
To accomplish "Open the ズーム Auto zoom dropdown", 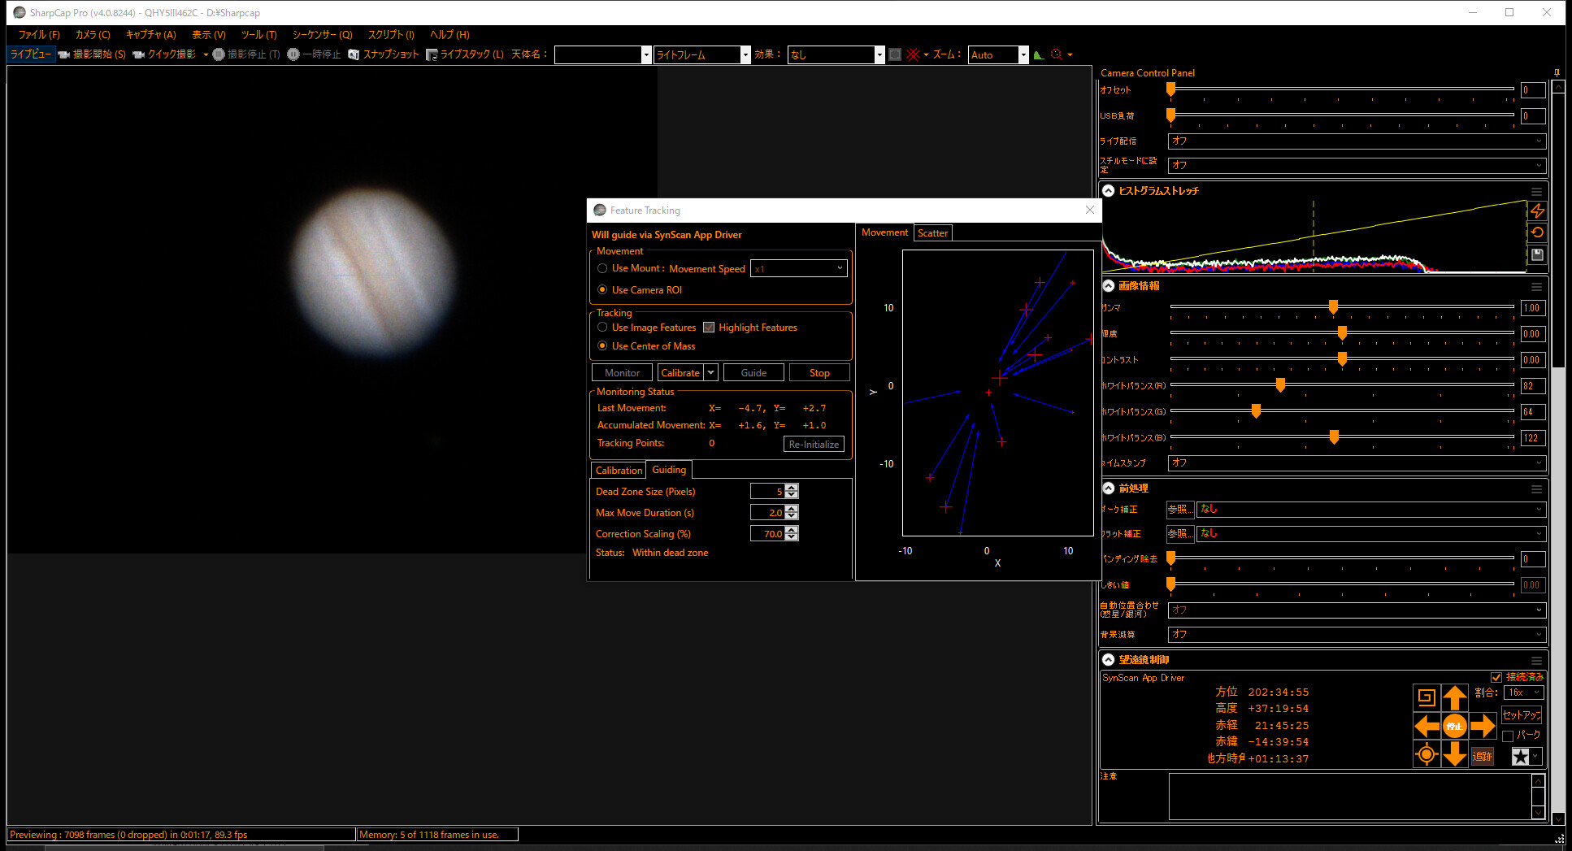I will pyautogui.click(x=1023, y=55).
